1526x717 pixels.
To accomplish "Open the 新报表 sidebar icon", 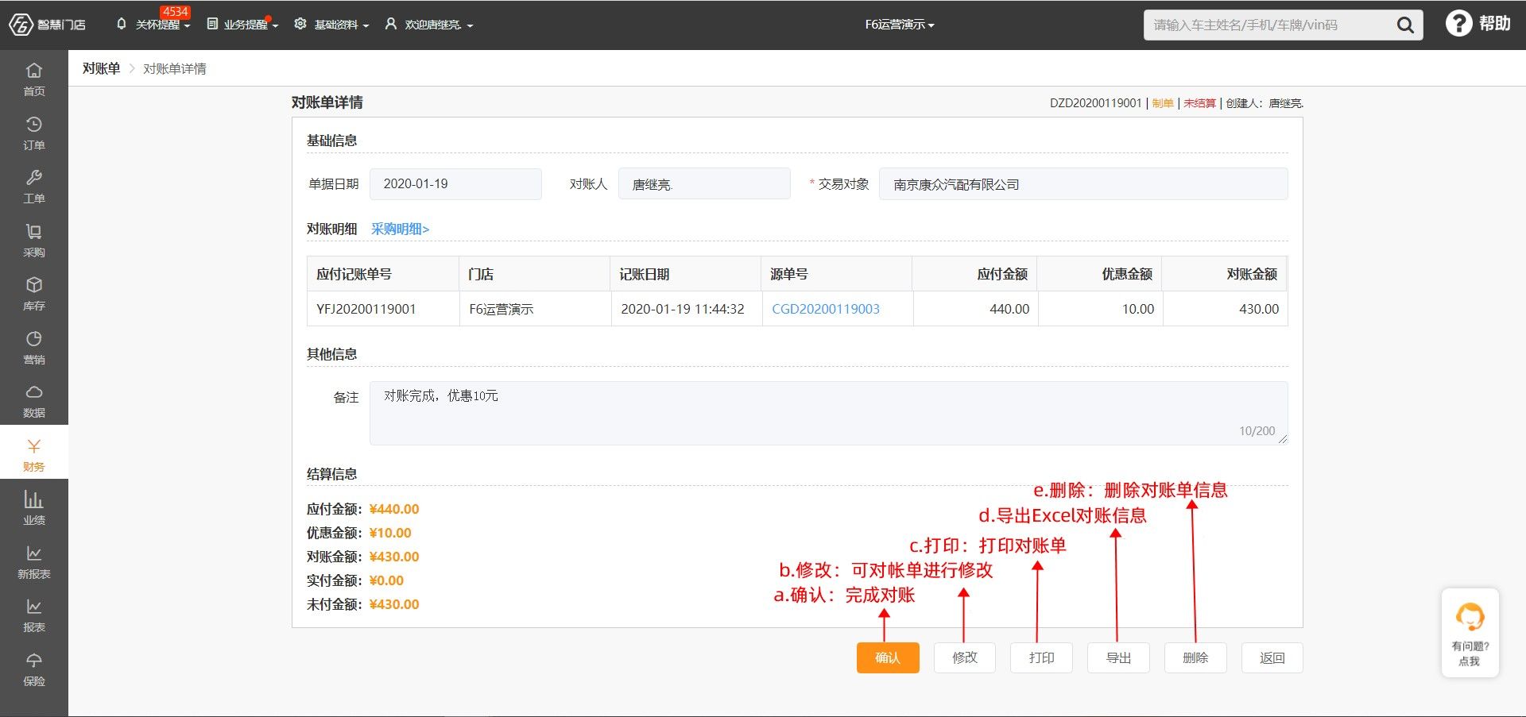I will (34, 553).
